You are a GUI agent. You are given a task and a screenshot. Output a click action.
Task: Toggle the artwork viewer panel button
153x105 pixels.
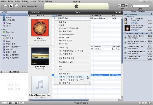[x=21, y=103]
